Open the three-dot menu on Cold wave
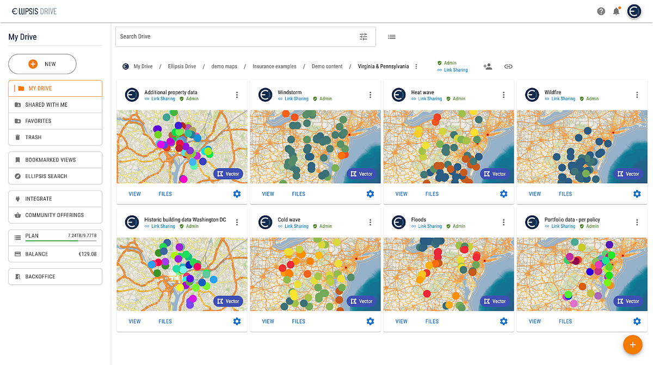 (370, 222)
